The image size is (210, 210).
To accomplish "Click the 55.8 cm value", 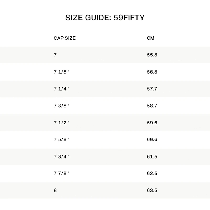I will coord(152,55).
